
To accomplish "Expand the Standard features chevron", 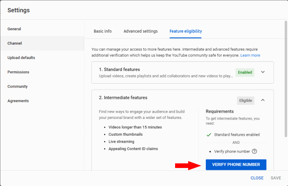I will point(263,72).
